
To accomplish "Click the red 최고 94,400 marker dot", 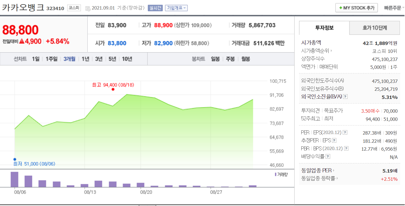I will click(113, 89).
